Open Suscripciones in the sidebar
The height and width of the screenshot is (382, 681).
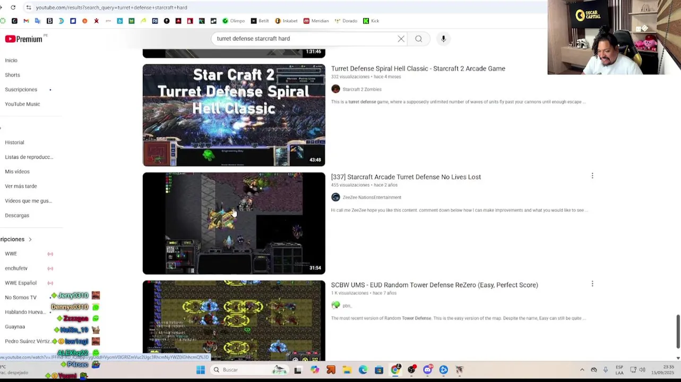click(21, 90)
